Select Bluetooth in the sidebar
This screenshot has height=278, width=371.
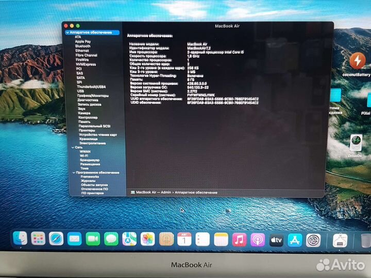83,46
